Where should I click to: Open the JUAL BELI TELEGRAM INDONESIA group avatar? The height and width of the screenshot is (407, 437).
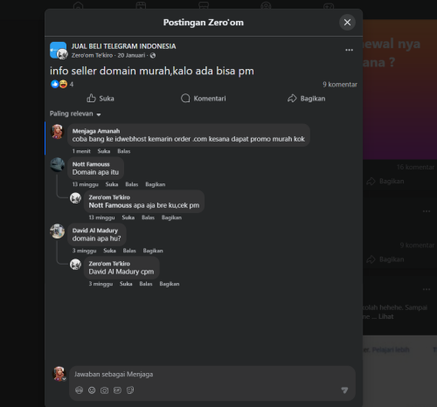(59, 50)
